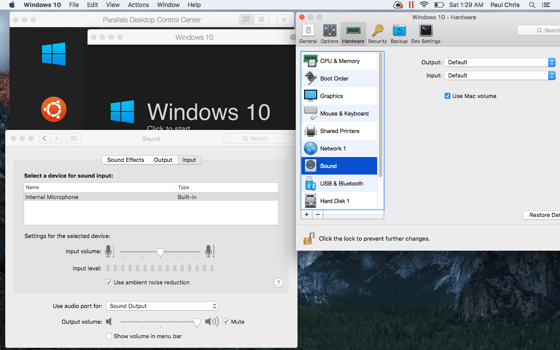Select Hard Disk 1 in hardware list
The height and width of the screenshot is (350, 560).
click(x=339, y=201)
